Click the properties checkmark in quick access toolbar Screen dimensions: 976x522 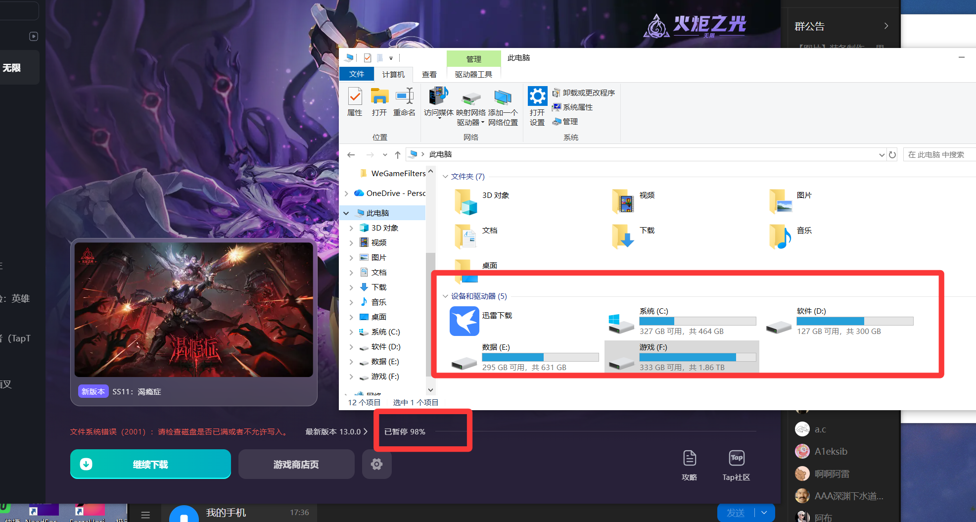pos(368,58)
